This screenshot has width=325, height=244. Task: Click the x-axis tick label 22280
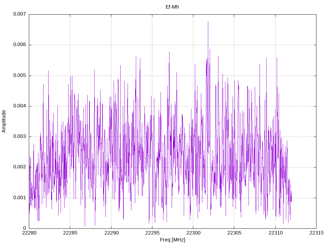click(29, 233)
